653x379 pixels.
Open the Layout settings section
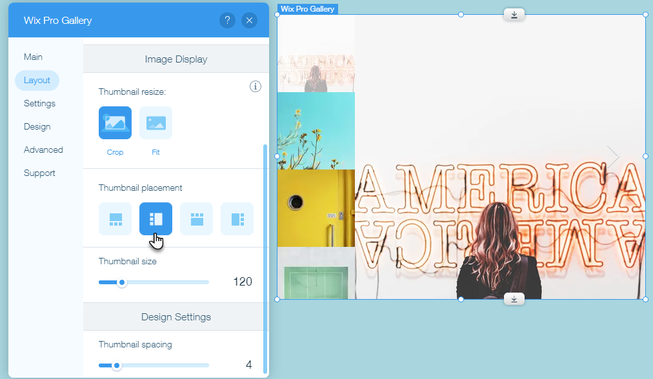point(37,80)
